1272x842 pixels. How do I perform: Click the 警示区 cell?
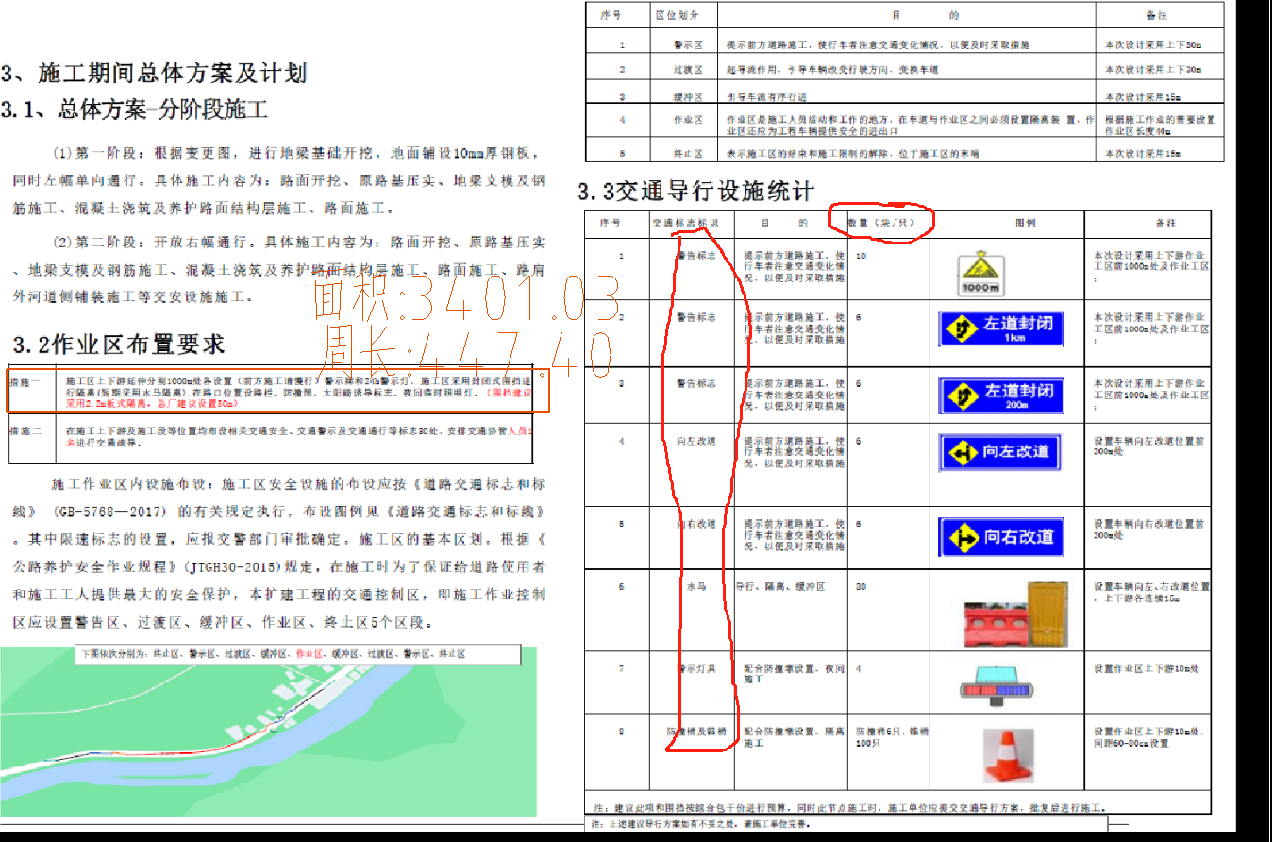(687, 44)
